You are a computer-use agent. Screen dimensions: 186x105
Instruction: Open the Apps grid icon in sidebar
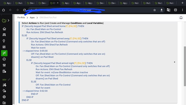(4, 47)
